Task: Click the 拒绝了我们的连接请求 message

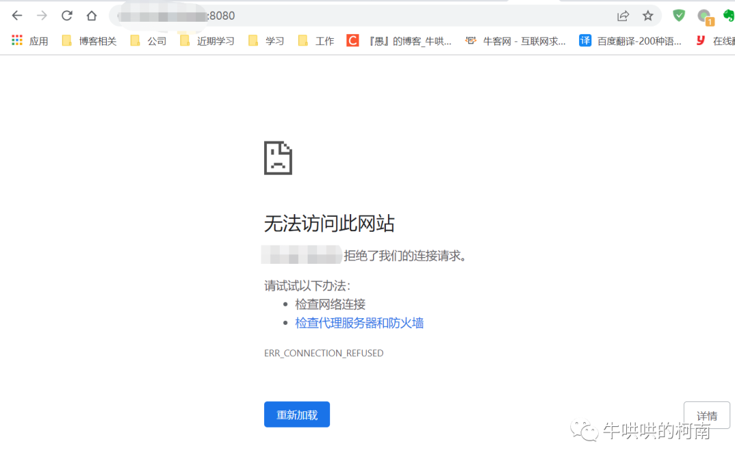Action: pos(405,256)
